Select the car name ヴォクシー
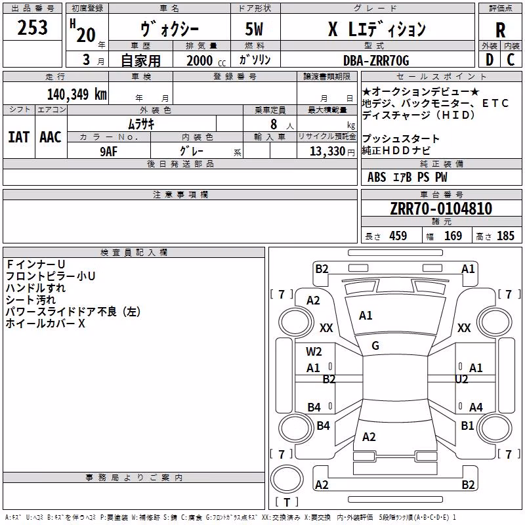The width and height of the screenshot is (525, 525). [x=169, y=29]
